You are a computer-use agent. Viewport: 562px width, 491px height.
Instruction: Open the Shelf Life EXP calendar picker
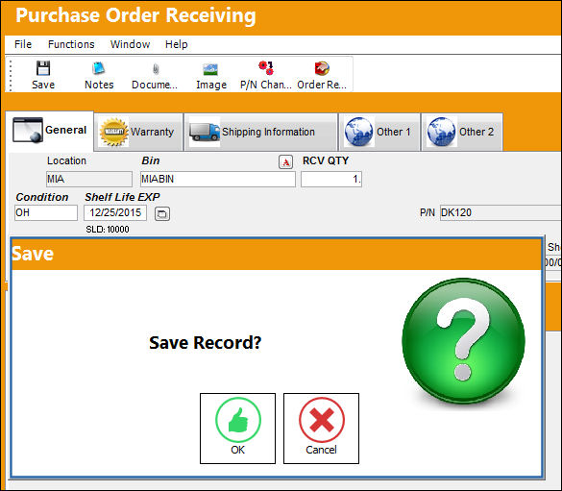(162, 214)
